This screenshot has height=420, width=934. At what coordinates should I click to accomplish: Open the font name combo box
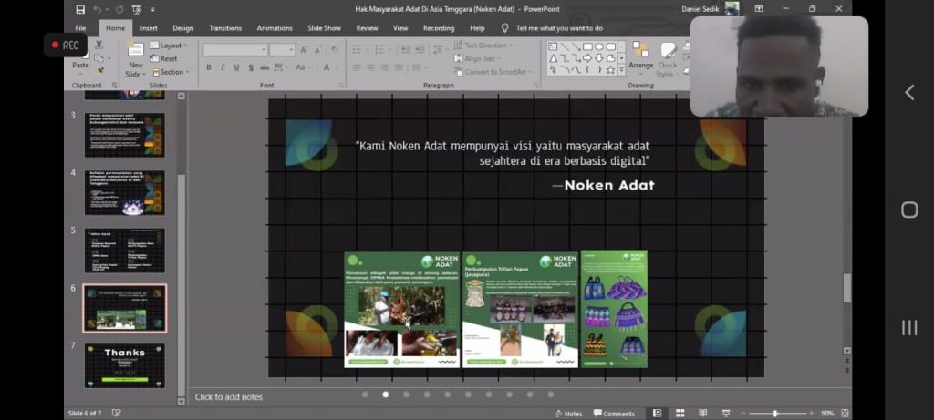point(234,49)
